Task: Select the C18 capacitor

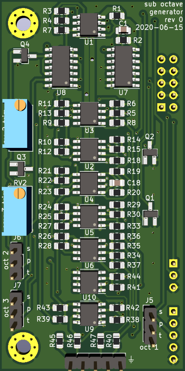Action: (117, 183)
